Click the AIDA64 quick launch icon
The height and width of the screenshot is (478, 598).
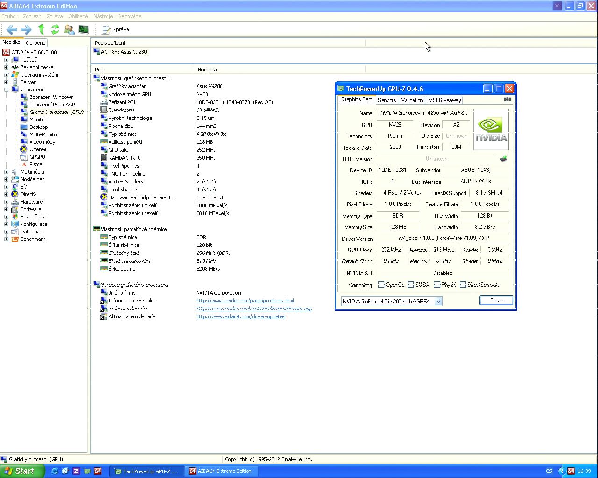point(98,471)
